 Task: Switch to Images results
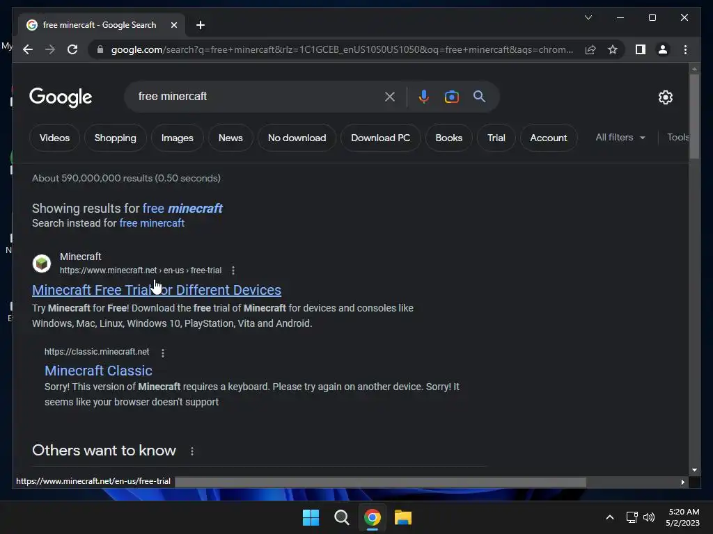click(x=178, y=138)
